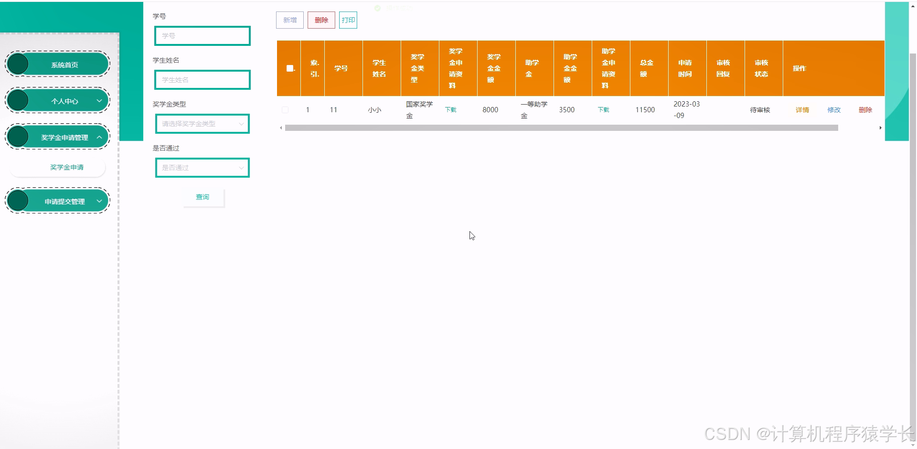Screen dimensions: 917x449
Task: Click the 2023-03-09 date cell
Action: click(x=686, y=110)
